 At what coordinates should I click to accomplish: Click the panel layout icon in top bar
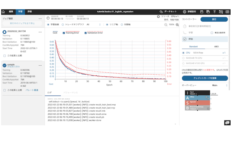click(227, 12)
